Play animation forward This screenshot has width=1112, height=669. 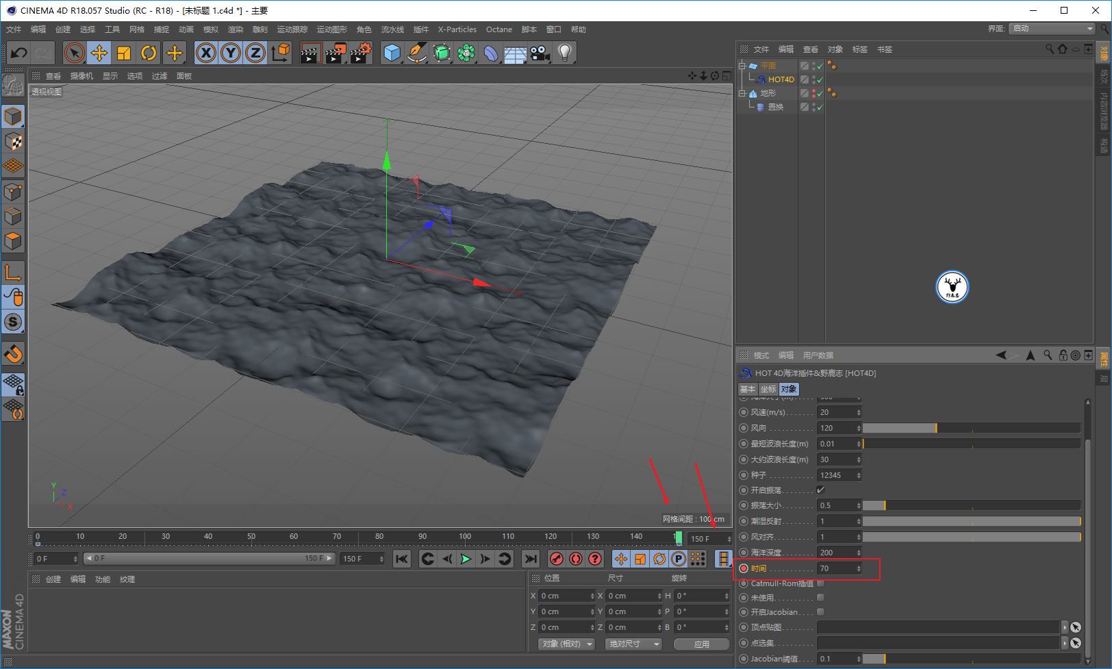466,559
